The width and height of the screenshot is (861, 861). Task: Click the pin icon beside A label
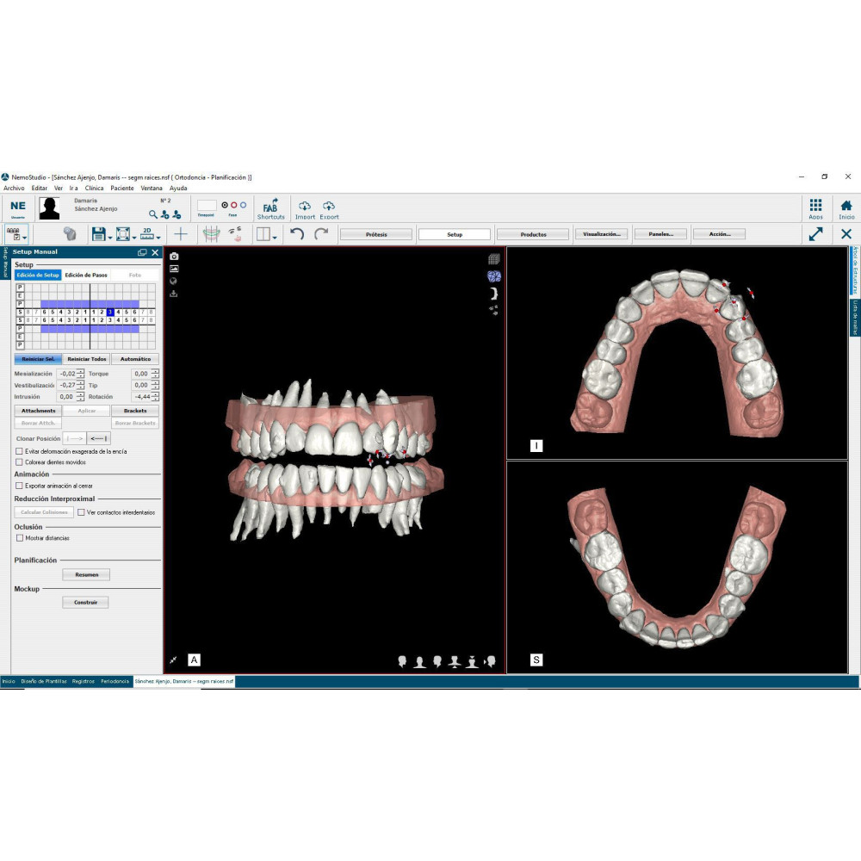pyautogui.click(x=174, y=660)
